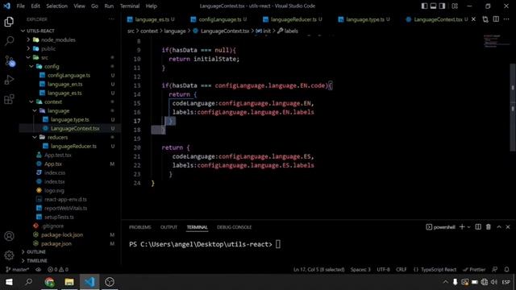Open editor more actions ellipsis
This screenshot has height=290, width=516.
(x=506, y=19)
